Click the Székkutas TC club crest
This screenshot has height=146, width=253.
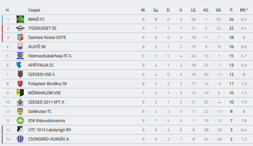coord(20,111)
